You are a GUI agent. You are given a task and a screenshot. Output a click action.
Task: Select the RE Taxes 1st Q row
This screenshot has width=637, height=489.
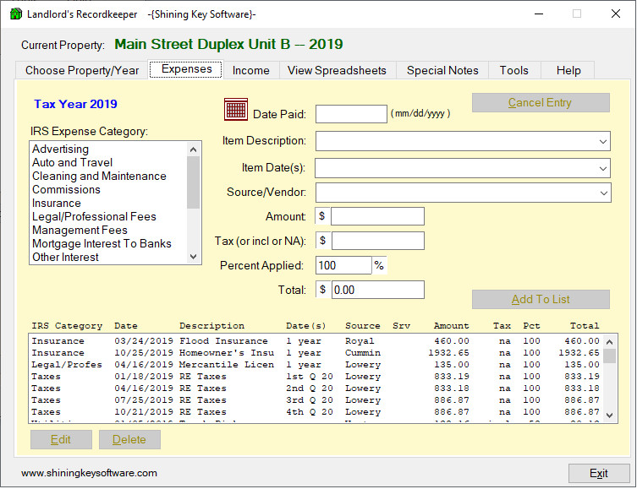(316, 377)
